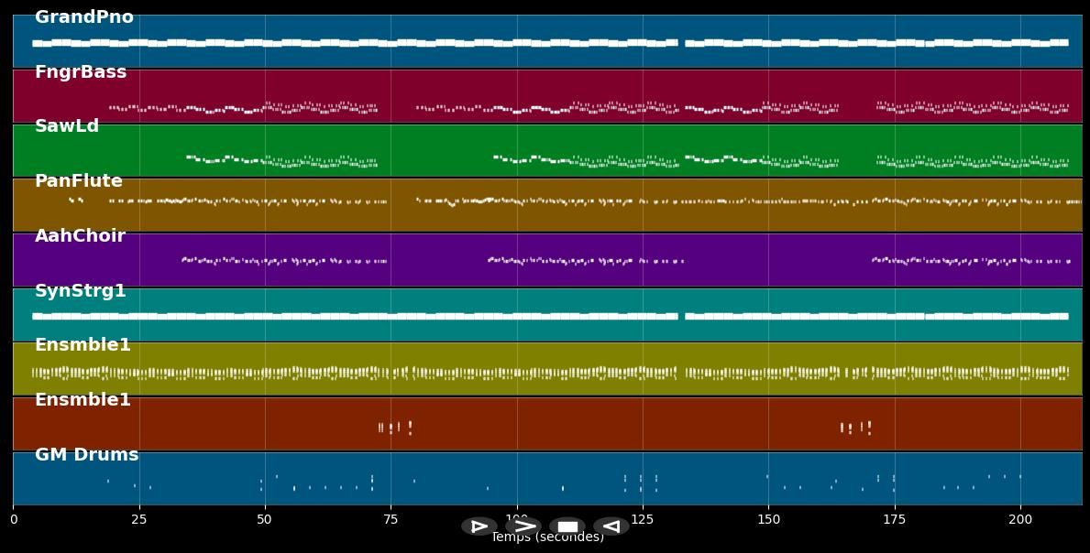The width and height of the screenshot is (1090, 553).
Task: Select the AahChoir track label
Action: (80, 236)
